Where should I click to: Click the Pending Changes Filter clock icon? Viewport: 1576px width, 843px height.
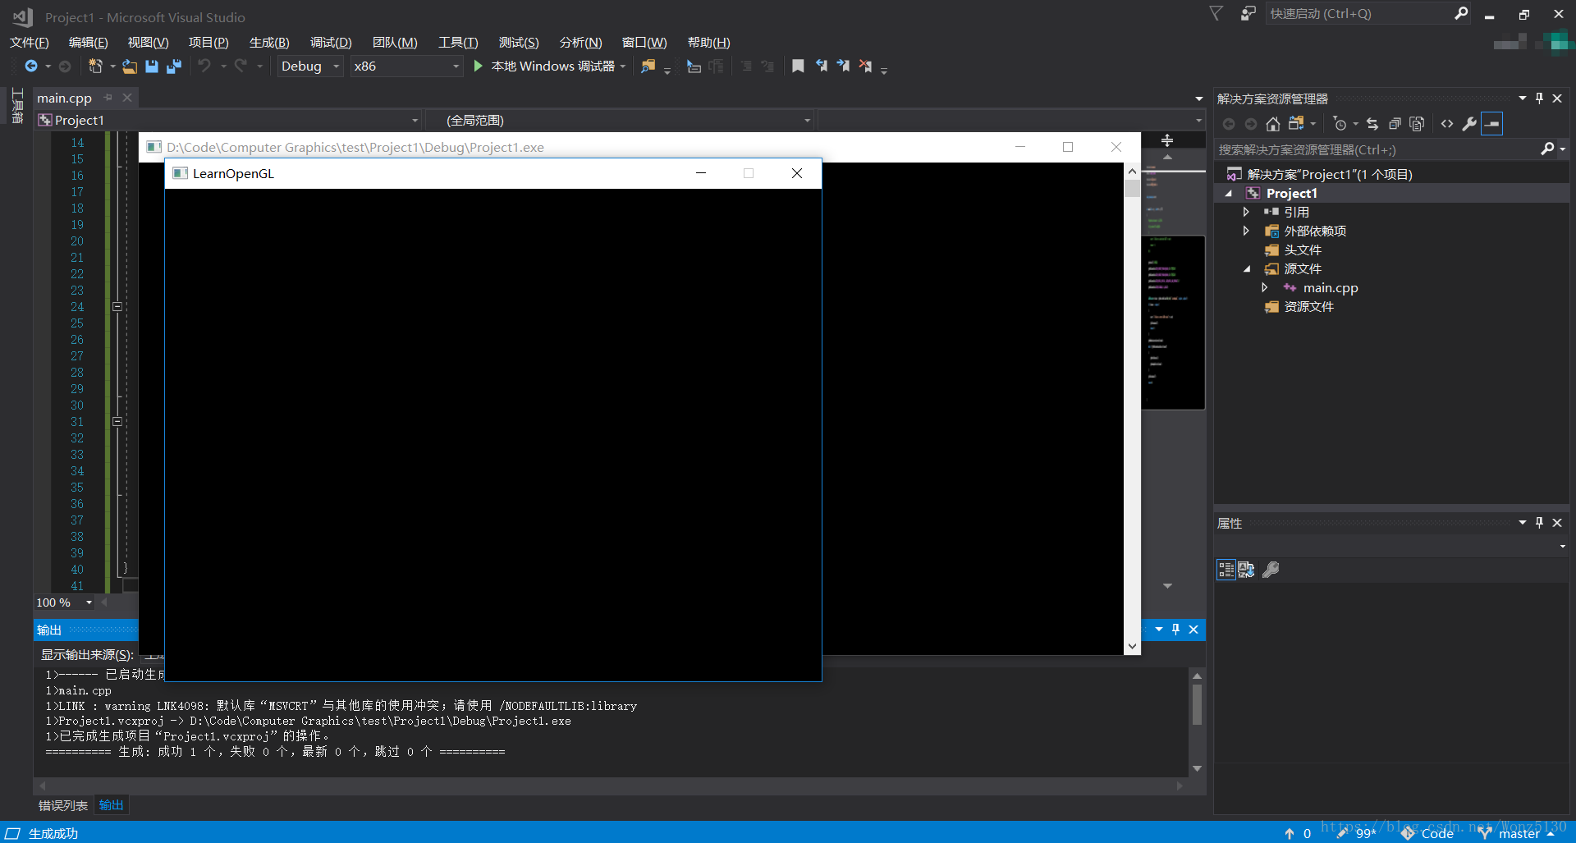pyautogui.click(x=1340, y=124)
